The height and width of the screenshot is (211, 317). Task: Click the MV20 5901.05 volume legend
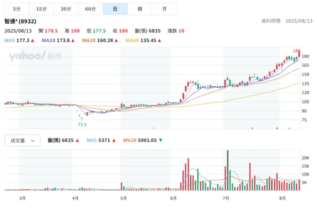[142, 140]
